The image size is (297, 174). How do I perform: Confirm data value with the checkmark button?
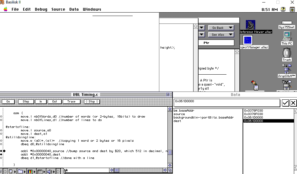pyautogui.click(x=285, y=103)
